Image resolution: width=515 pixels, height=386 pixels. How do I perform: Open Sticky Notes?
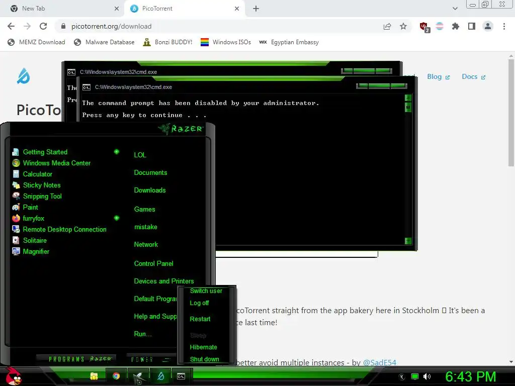pyautogui.click(x=36, y=185)
